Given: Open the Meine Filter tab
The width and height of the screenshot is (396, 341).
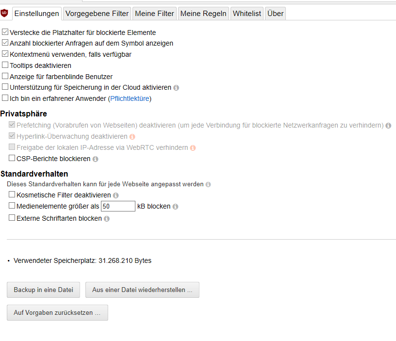Looking at the screenshot, I should (154, 14).
